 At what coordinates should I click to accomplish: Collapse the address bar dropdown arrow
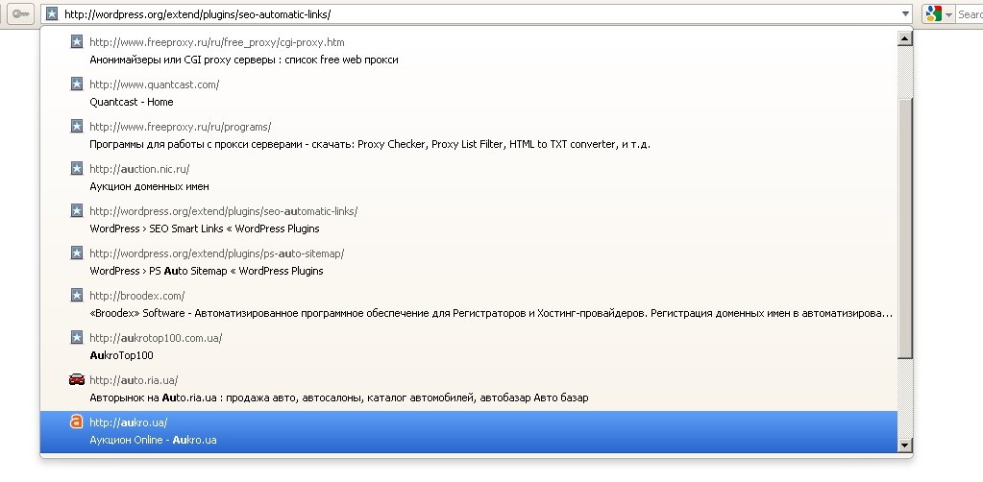point(904,13)
